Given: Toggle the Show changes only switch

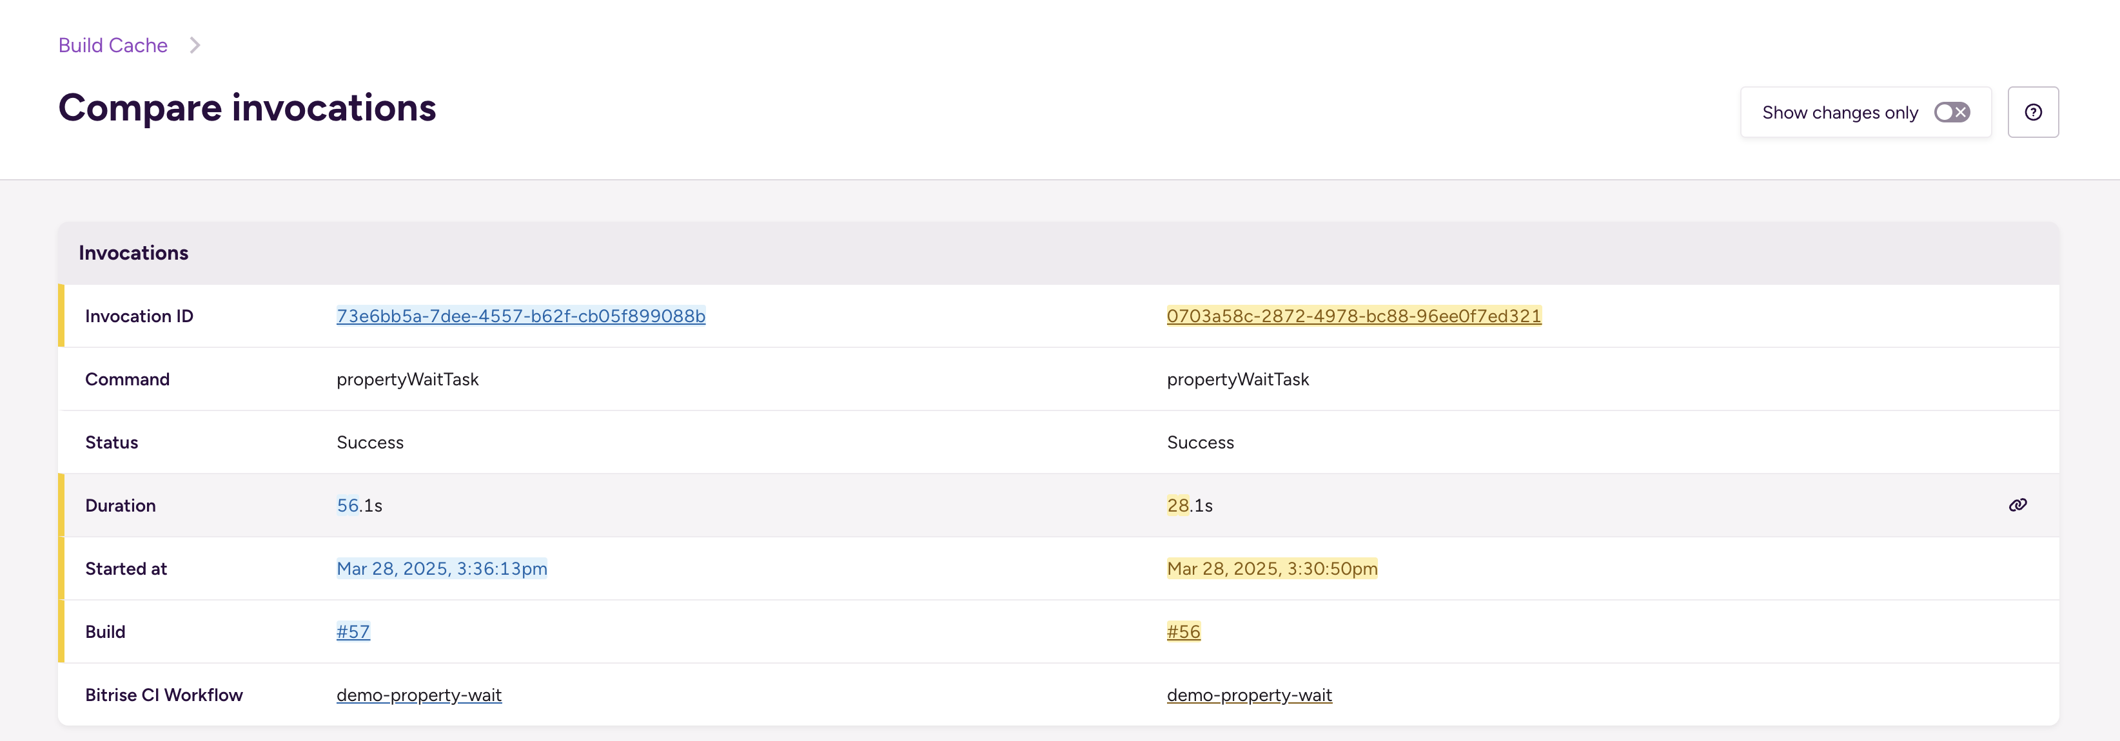Looking at the screenshot, I should pos(1951,112).
